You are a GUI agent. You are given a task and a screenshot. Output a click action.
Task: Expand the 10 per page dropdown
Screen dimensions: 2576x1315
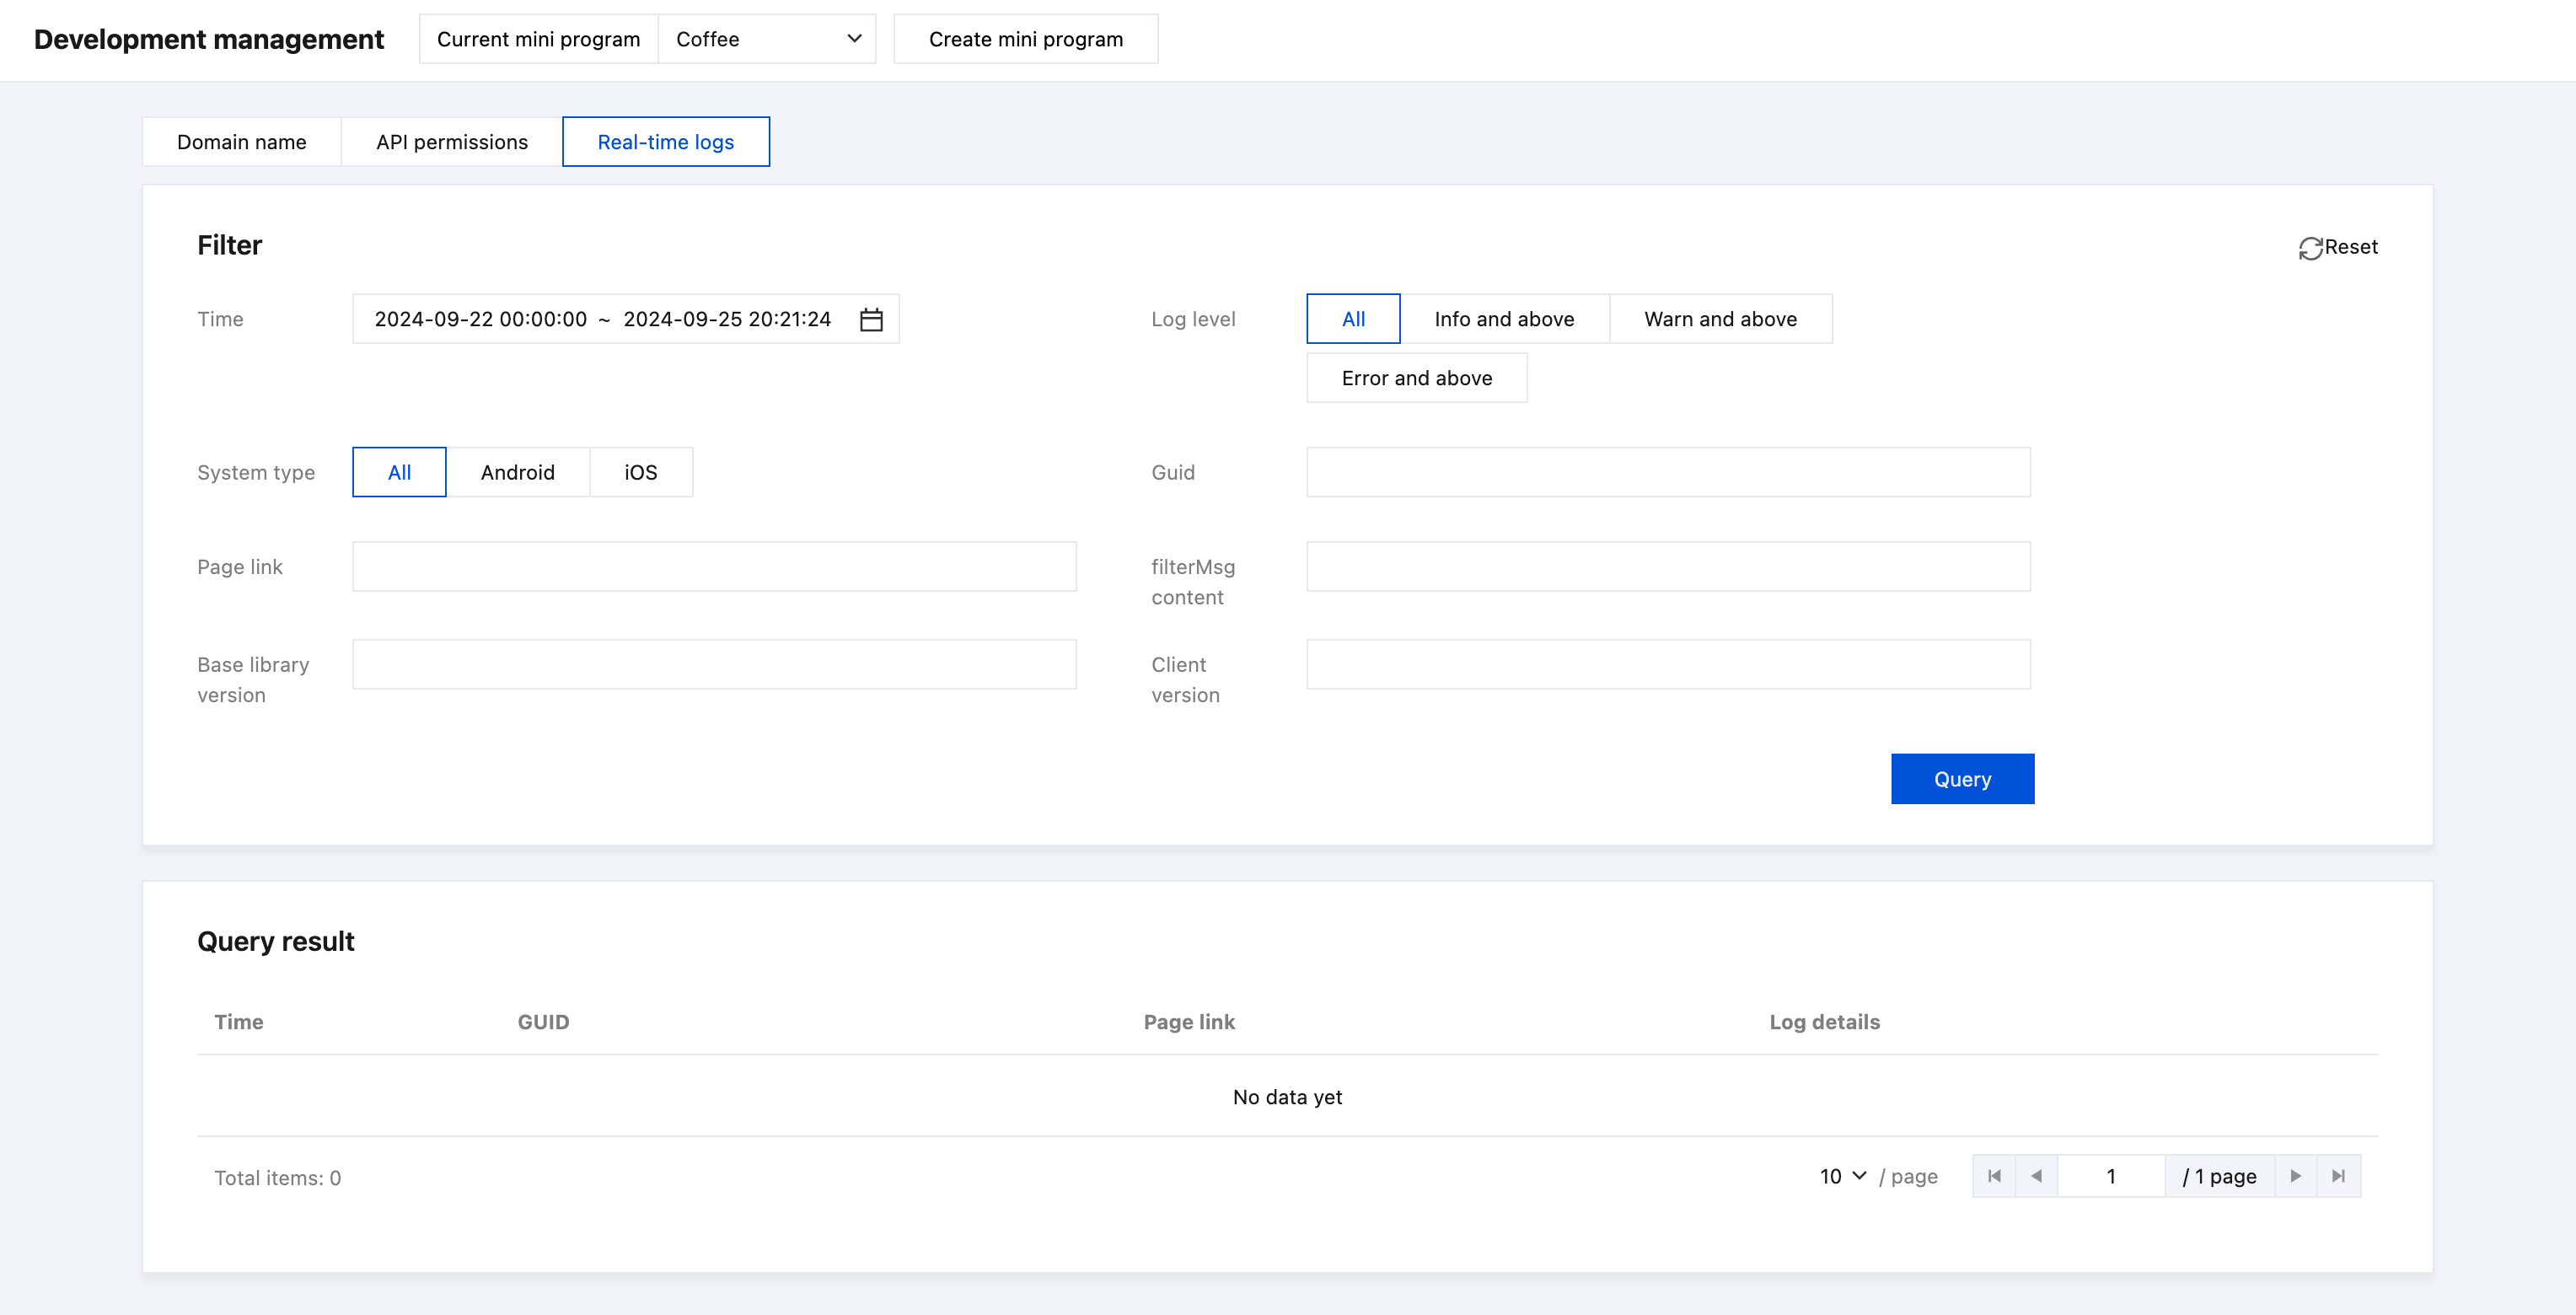pyautogui.click(x=1842, y=1176)
